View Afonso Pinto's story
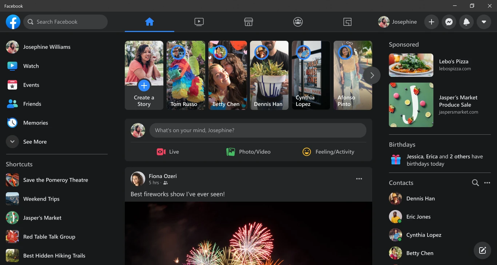 (x=353, y=75)
